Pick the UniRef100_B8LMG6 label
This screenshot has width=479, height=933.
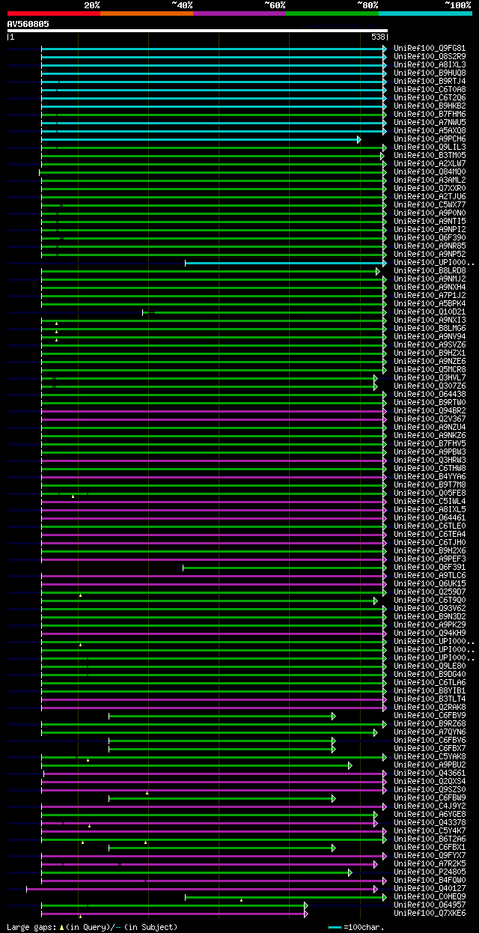tap(430, 329)
